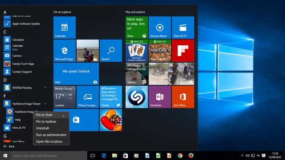
Task: Select Pin to Start in context menu
Action: coord(51,115)
